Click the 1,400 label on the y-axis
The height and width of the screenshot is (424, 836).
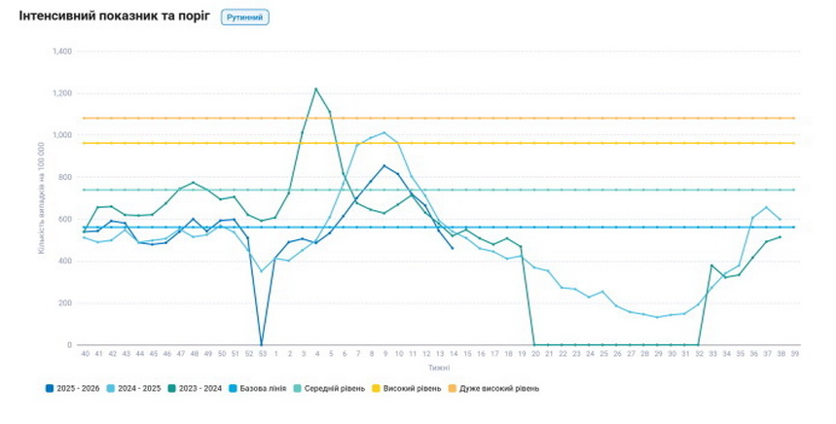tap(60, 51)
